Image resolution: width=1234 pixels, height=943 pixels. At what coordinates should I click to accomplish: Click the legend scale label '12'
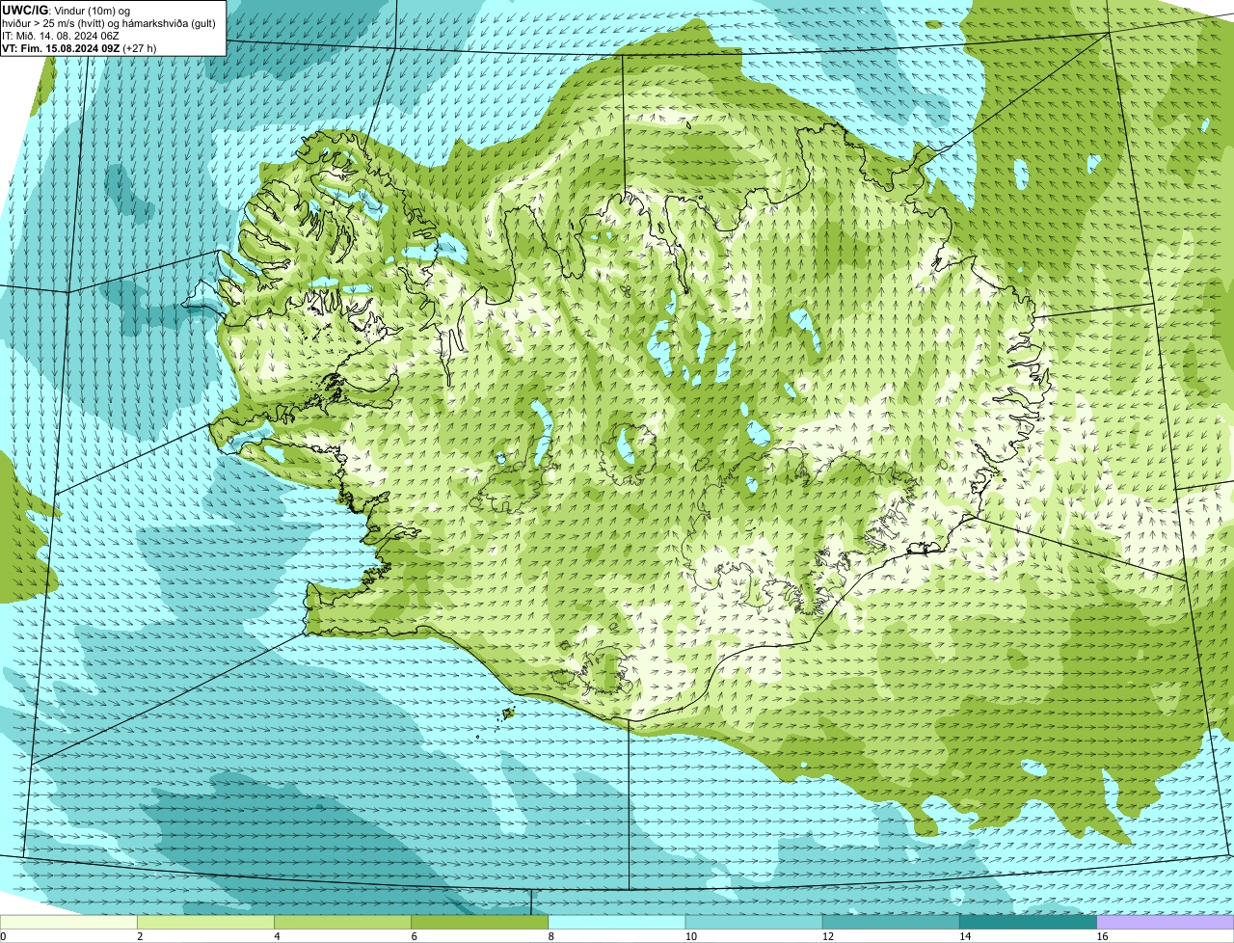point(828,936)
